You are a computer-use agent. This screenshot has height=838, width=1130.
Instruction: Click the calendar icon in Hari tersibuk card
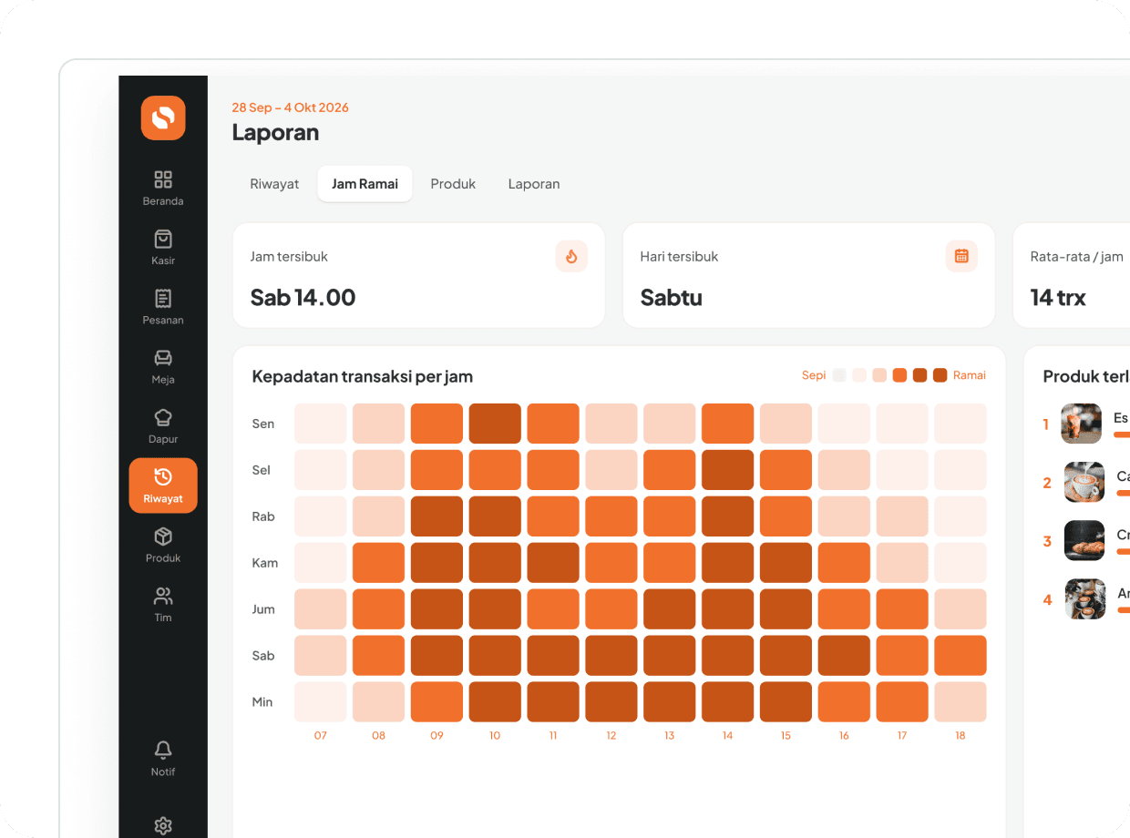961,256
